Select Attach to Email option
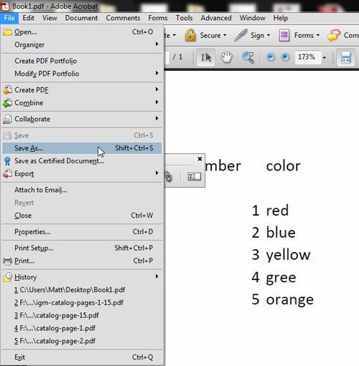The image size is (359, 366). (x=82, y=190)
